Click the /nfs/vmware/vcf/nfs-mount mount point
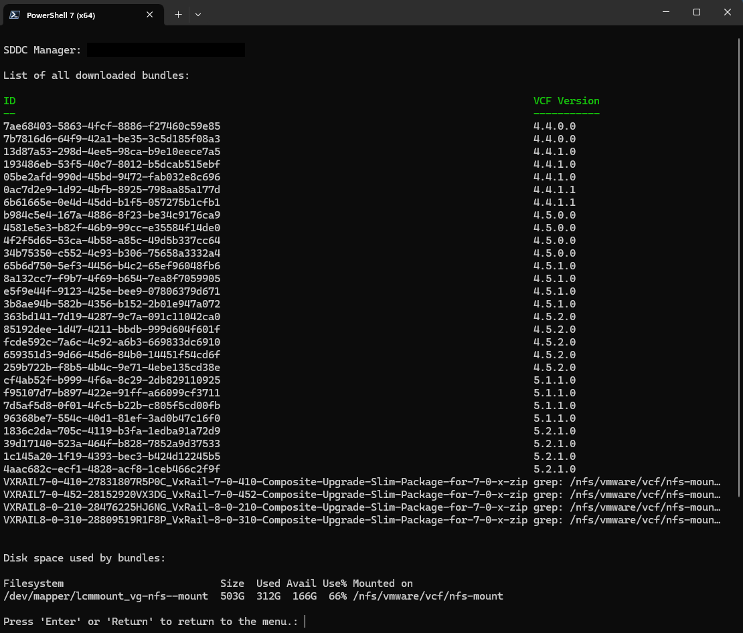Viewport: 743px width, 633px height. point(428,596)
